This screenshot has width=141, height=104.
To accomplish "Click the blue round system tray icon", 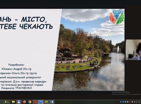I will coord(123,102).
